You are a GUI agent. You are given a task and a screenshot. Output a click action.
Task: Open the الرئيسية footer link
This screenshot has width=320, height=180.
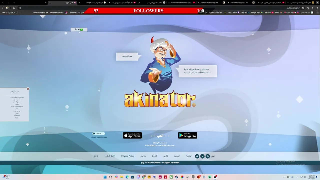pyautogui.click(x=188, y=156)
